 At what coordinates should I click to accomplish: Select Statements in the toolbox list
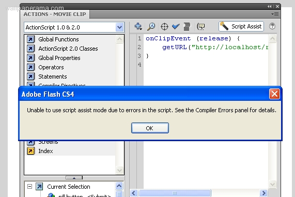tap(53, 77)
